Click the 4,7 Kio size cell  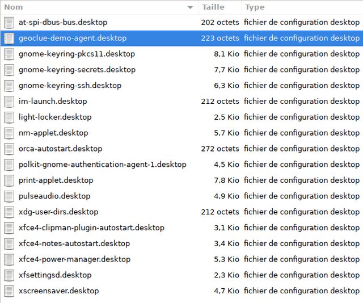[x=226, y=291]
